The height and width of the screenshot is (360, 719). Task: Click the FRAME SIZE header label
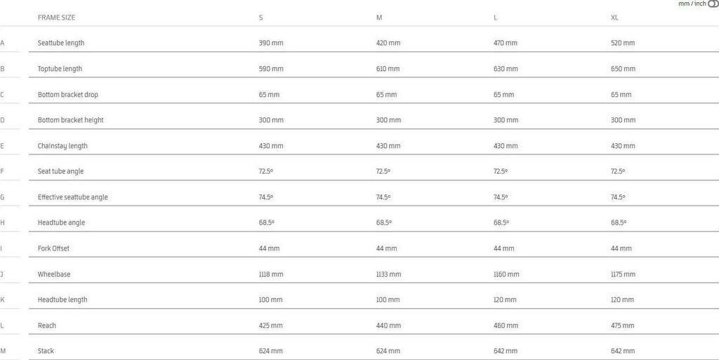(56, 18)
